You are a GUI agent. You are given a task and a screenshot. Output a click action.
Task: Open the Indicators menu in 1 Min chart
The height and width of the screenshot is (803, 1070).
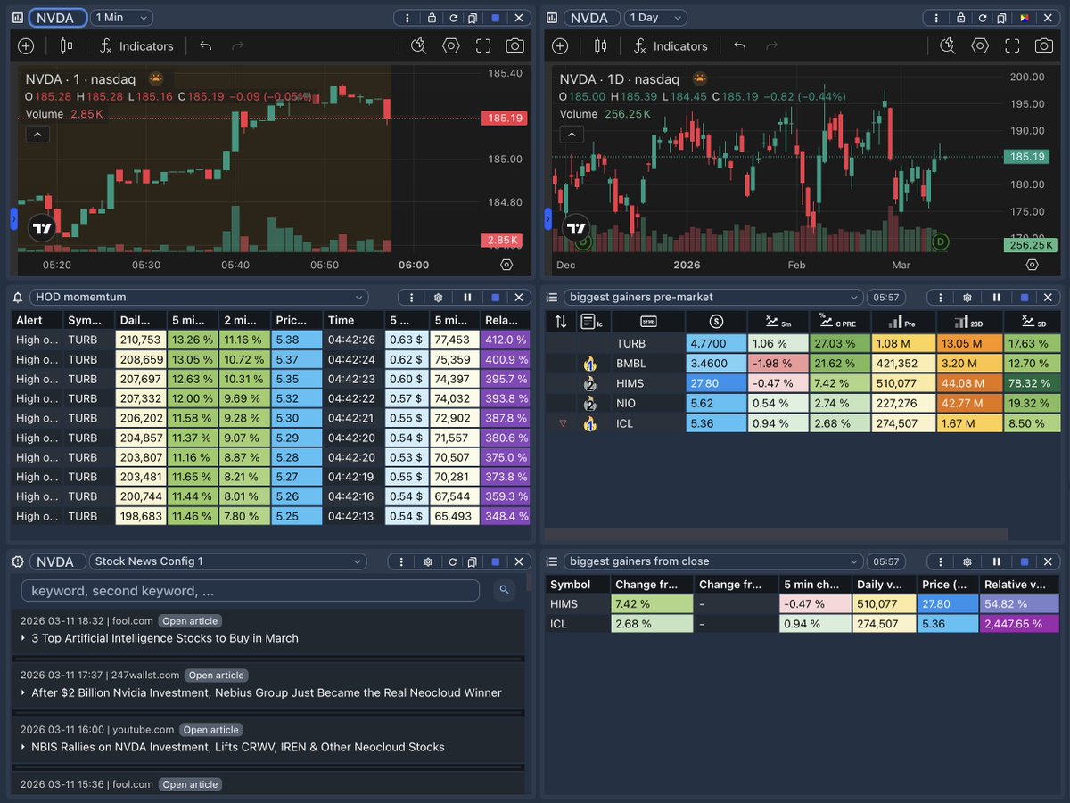tap(136, 46)
